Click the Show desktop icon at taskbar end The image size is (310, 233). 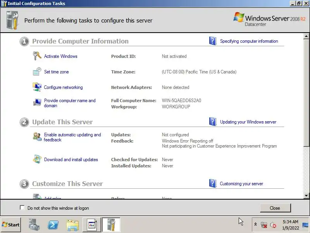coord(306,225)
